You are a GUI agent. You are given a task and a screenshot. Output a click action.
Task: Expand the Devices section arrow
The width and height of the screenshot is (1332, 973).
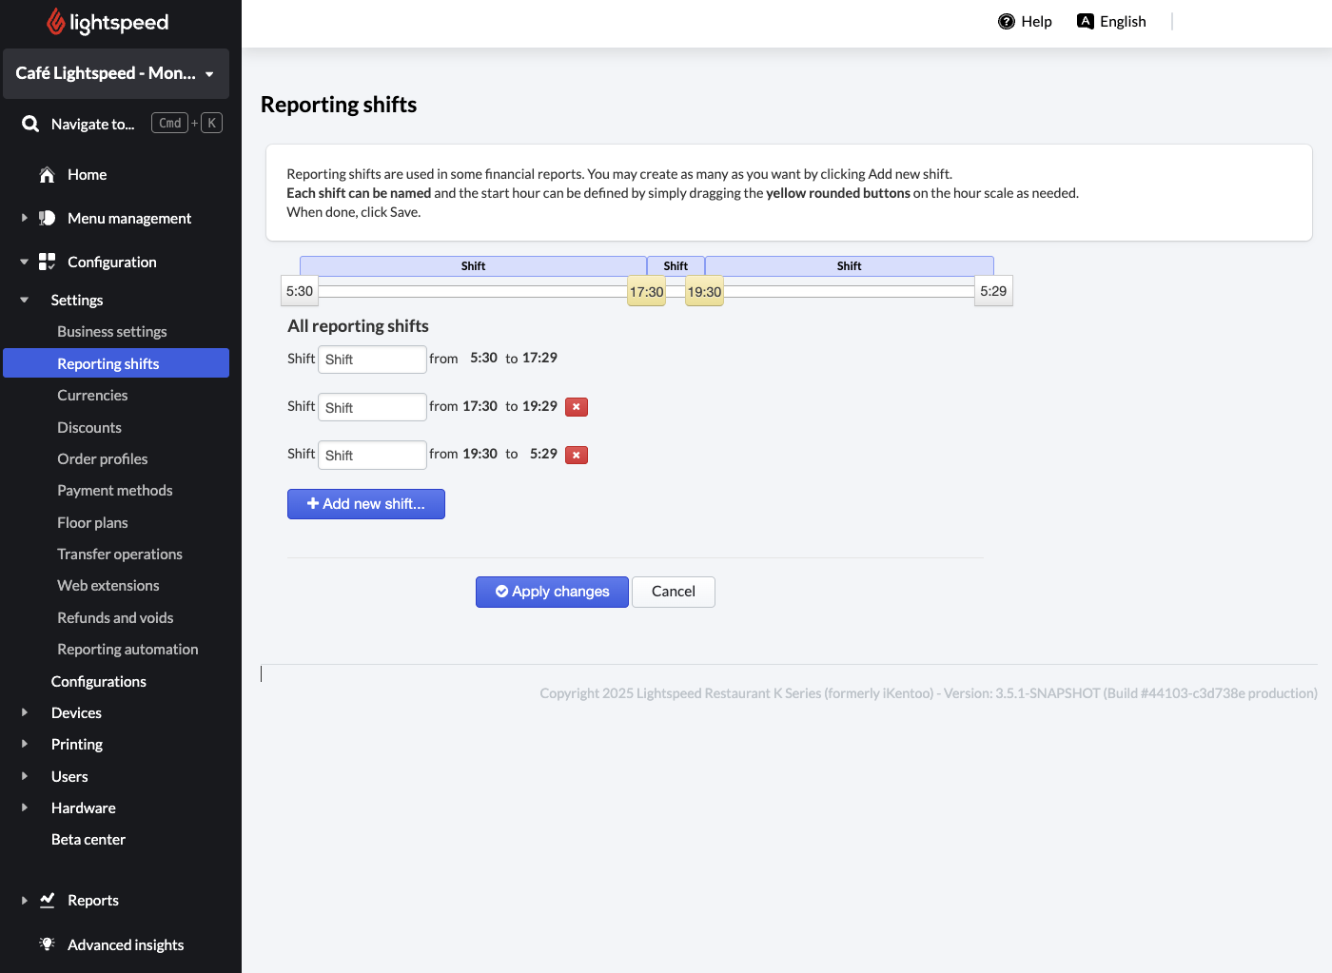tap(25, 712)
